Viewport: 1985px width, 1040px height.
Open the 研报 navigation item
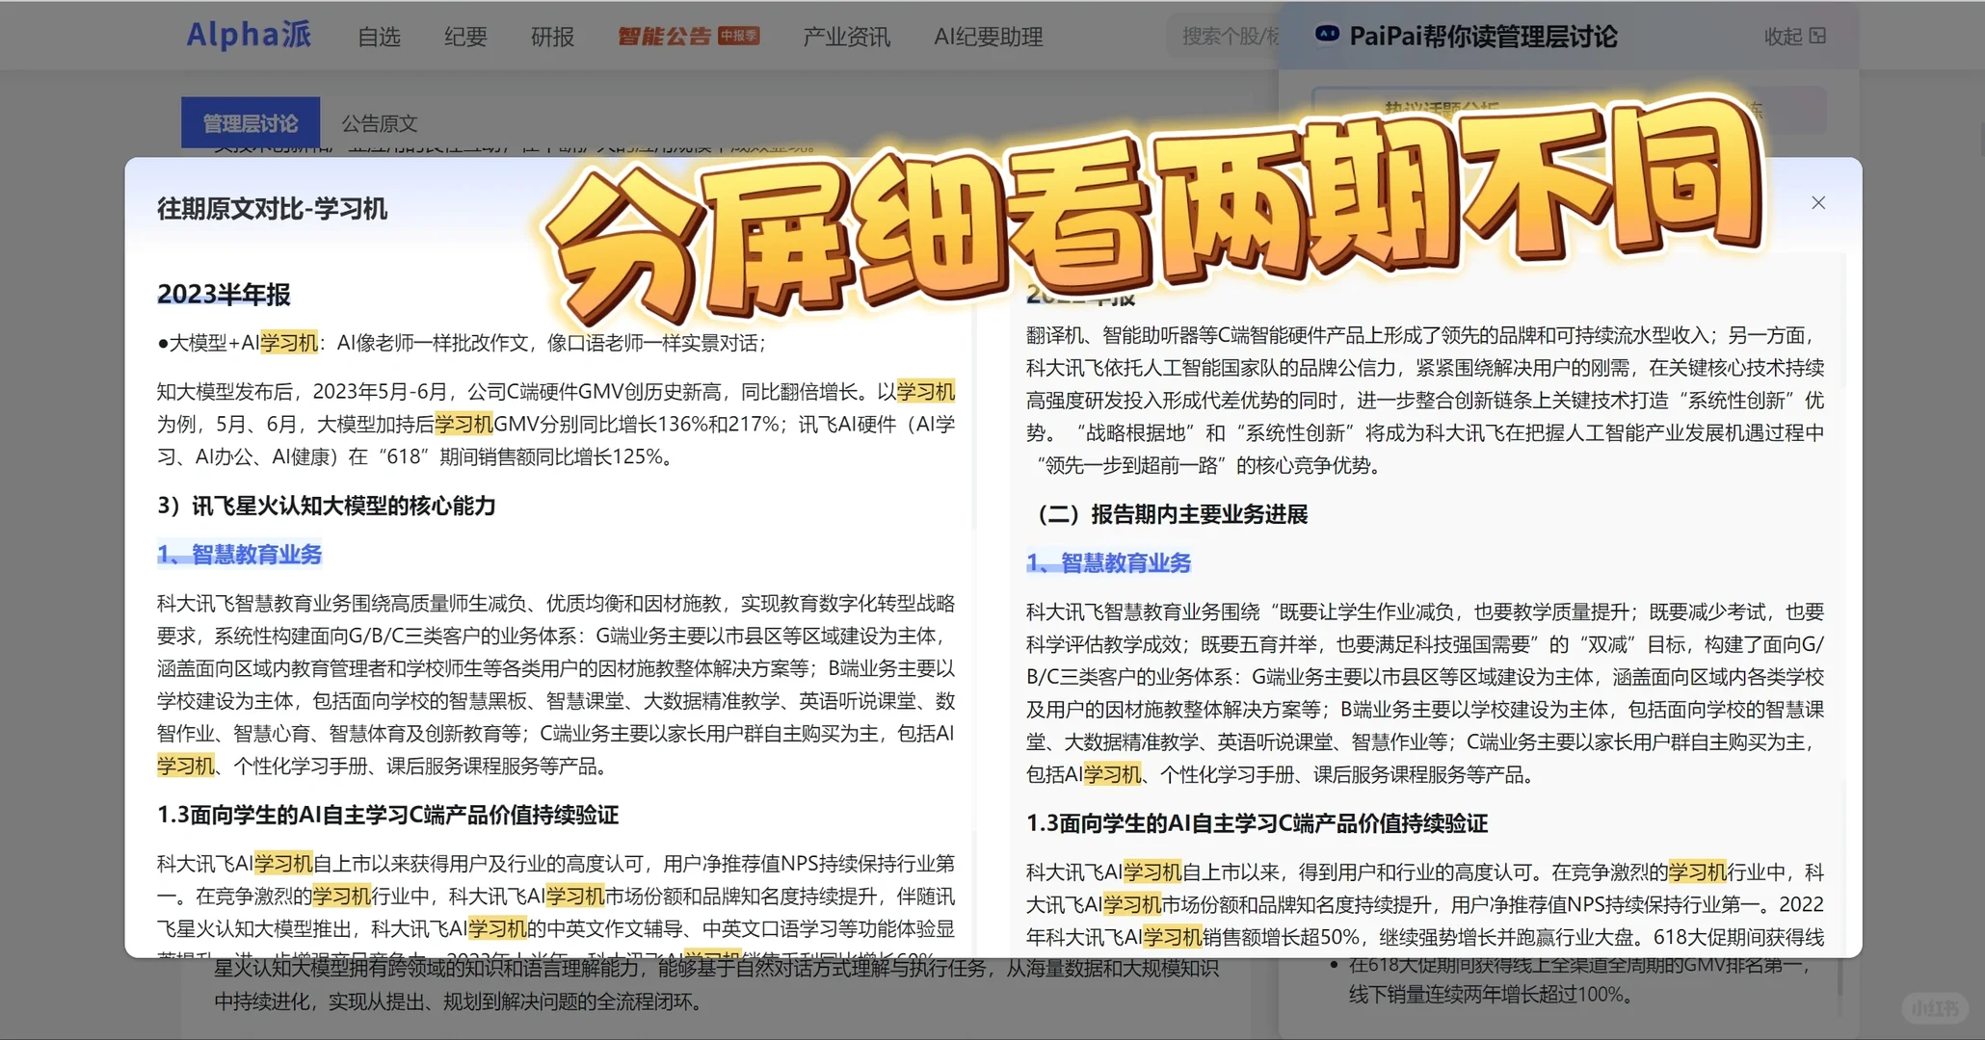click(x=551, y=37)
